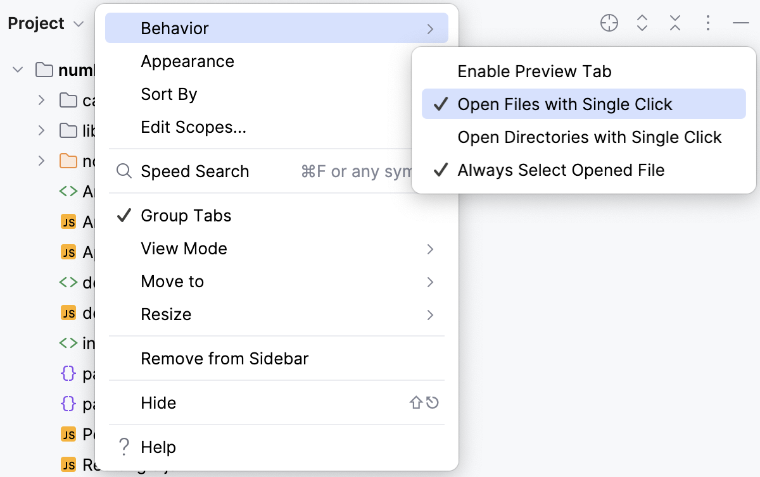Click a JSON braces file icon

pyautogui.click(x=67, y=373)
